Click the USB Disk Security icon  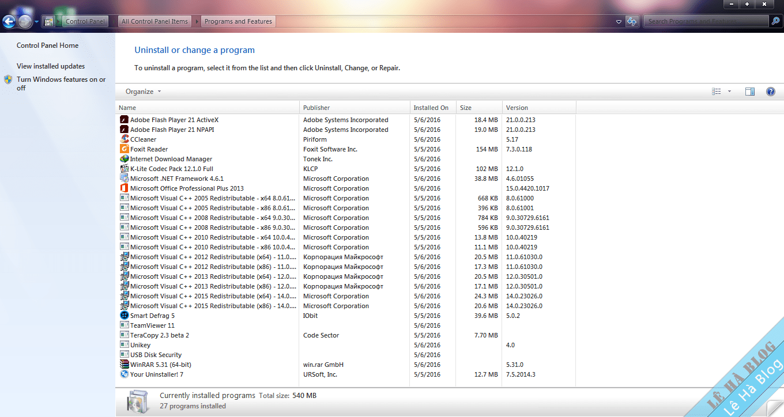[124, 355]
